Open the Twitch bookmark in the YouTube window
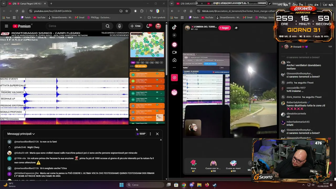Viewport: 336px width, 189px height. pyautogui.click(x=25, y=18)
